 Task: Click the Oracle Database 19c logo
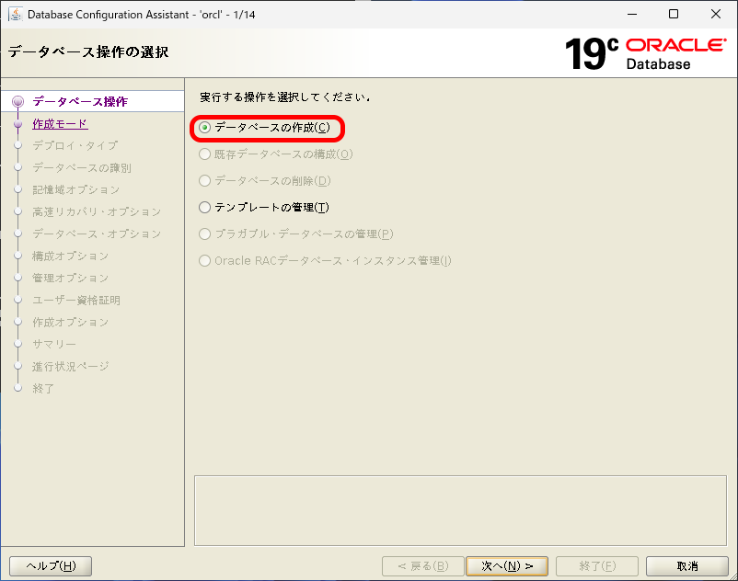[646, 52]
